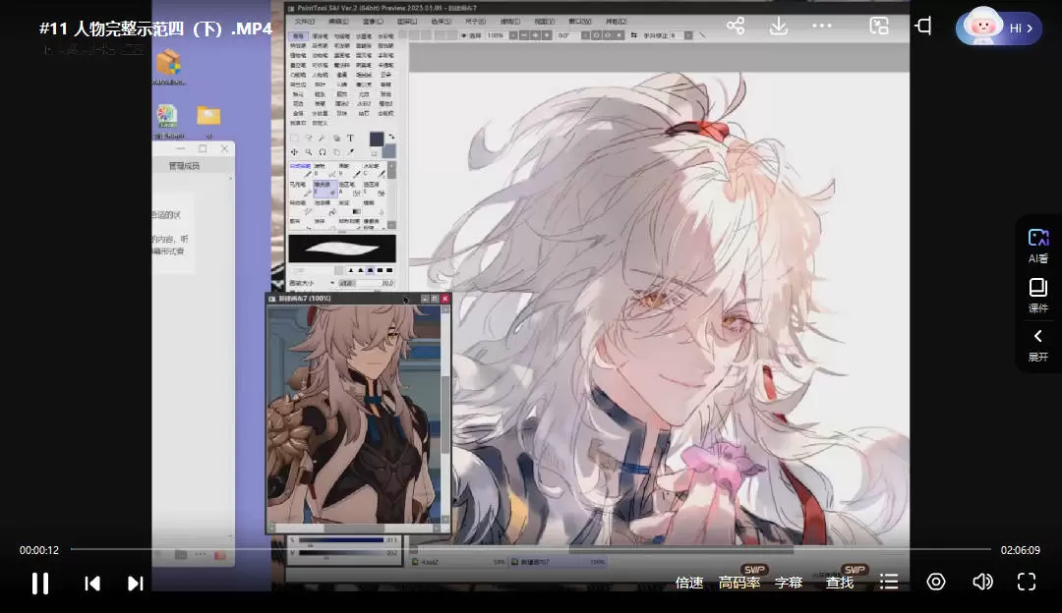This screenshot has width=1062, height=613.
Task: Click the highlighted eraser brush cell
Action: coord(324,188)
